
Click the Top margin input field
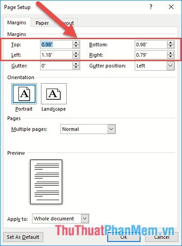click(x=56, y=45)
